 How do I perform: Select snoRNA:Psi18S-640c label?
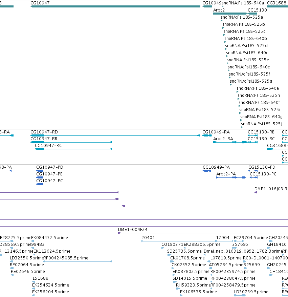tap(247, 52)
